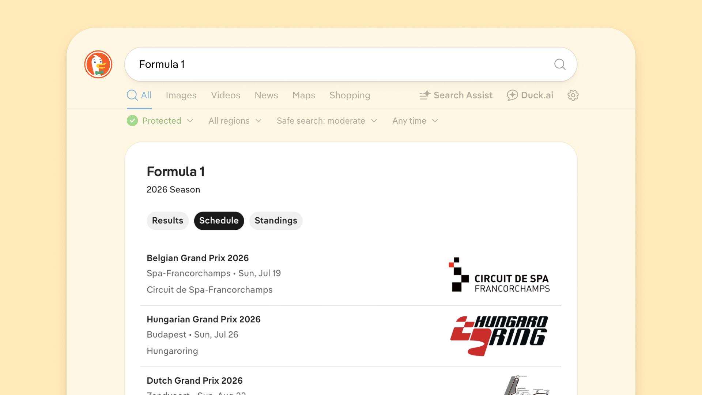Click the Hungaroring logo image
The width and height of the screenshot is (702, 395).
click(499, 336)
